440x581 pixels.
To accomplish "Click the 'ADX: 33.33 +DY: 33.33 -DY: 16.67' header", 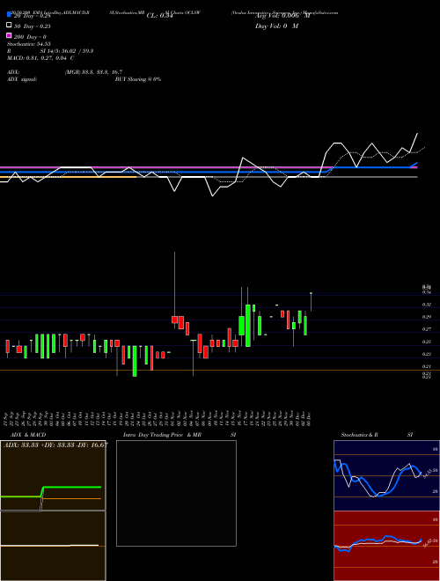I will pos(55,445).
